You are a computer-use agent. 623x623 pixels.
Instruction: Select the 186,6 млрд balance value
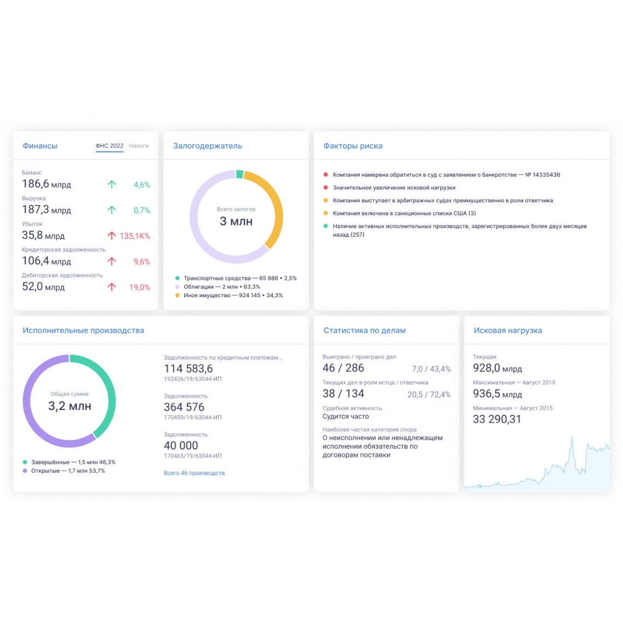46,184
